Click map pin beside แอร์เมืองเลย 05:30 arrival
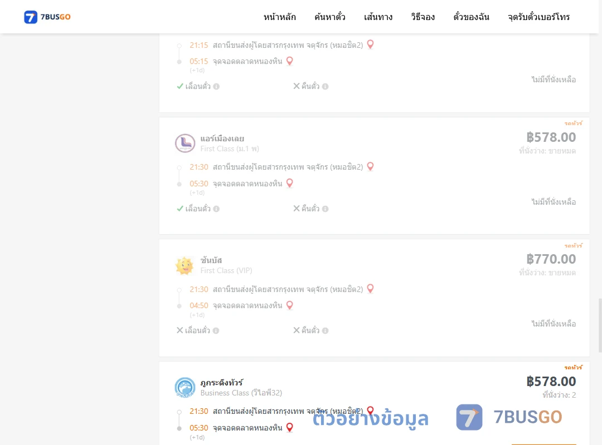This screenshot has width=602, height=445. 290,183
